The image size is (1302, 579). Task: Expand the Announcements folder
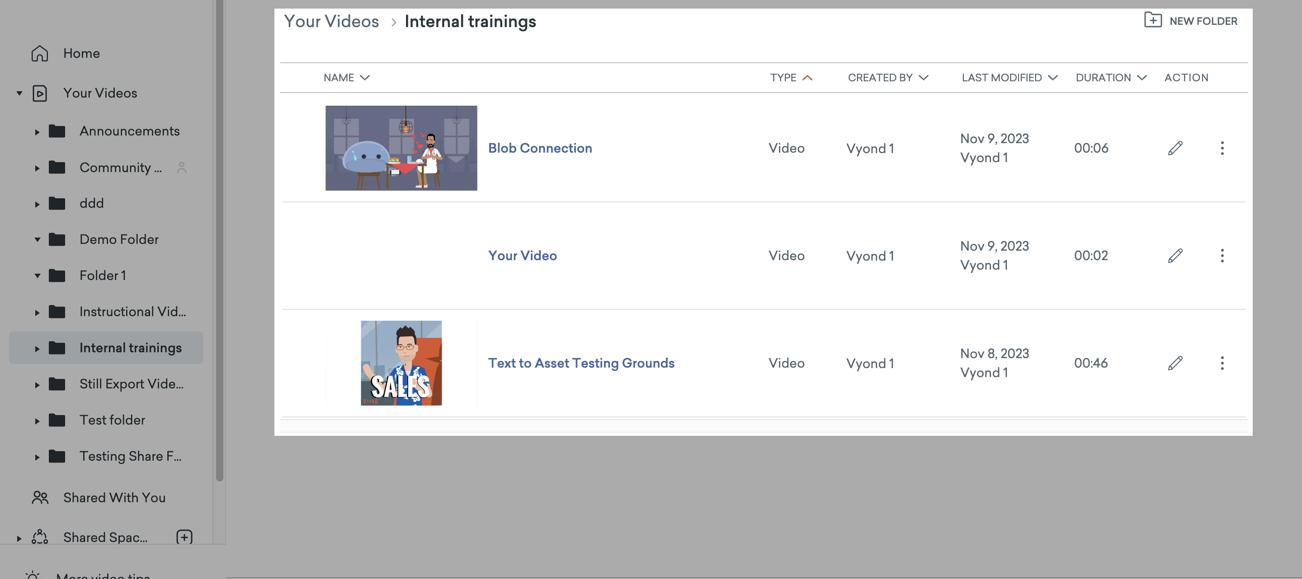pyautogui.click(x=38, y=131)
